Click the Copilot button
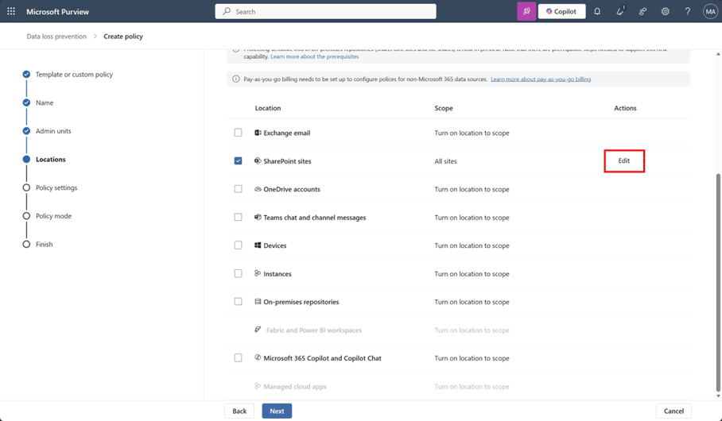Screen dimensions: 722x421 561,12
